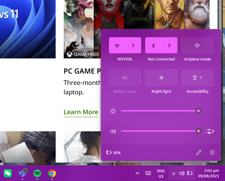Open Bluetooth devices list chevron
The height and width of the screenshot is (181, 225).
pos(169,45)
